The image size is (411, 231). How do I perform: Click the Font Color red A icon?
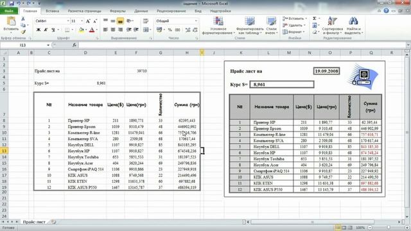[92, 30]
